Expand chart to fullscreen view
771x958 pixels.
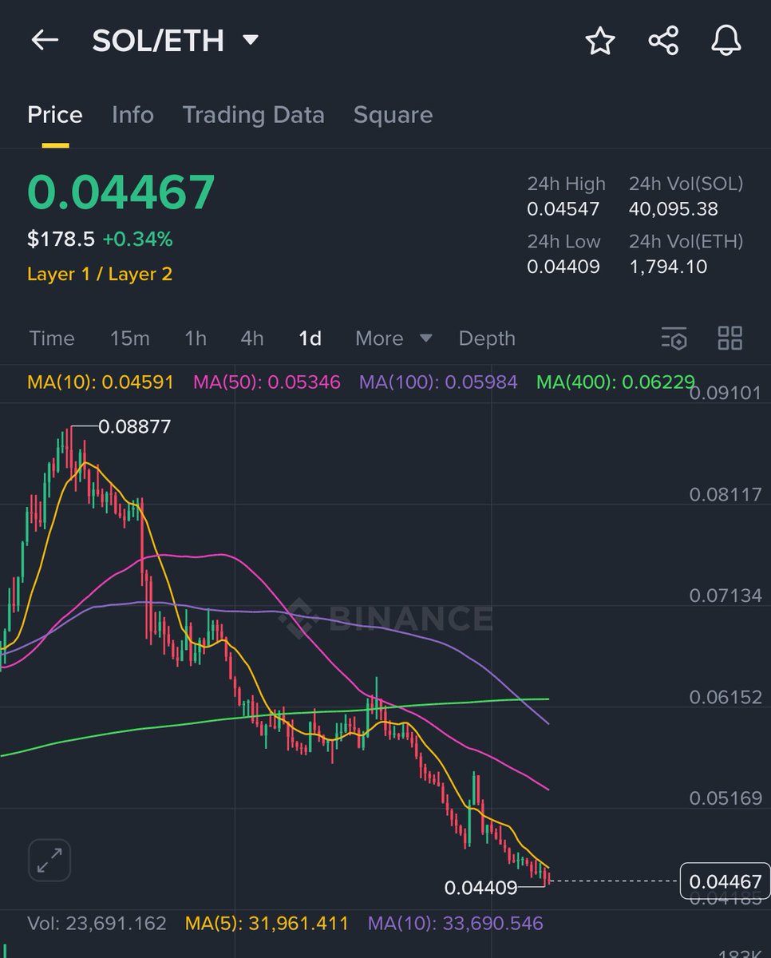pyautogui.click(x=49, y=859)
